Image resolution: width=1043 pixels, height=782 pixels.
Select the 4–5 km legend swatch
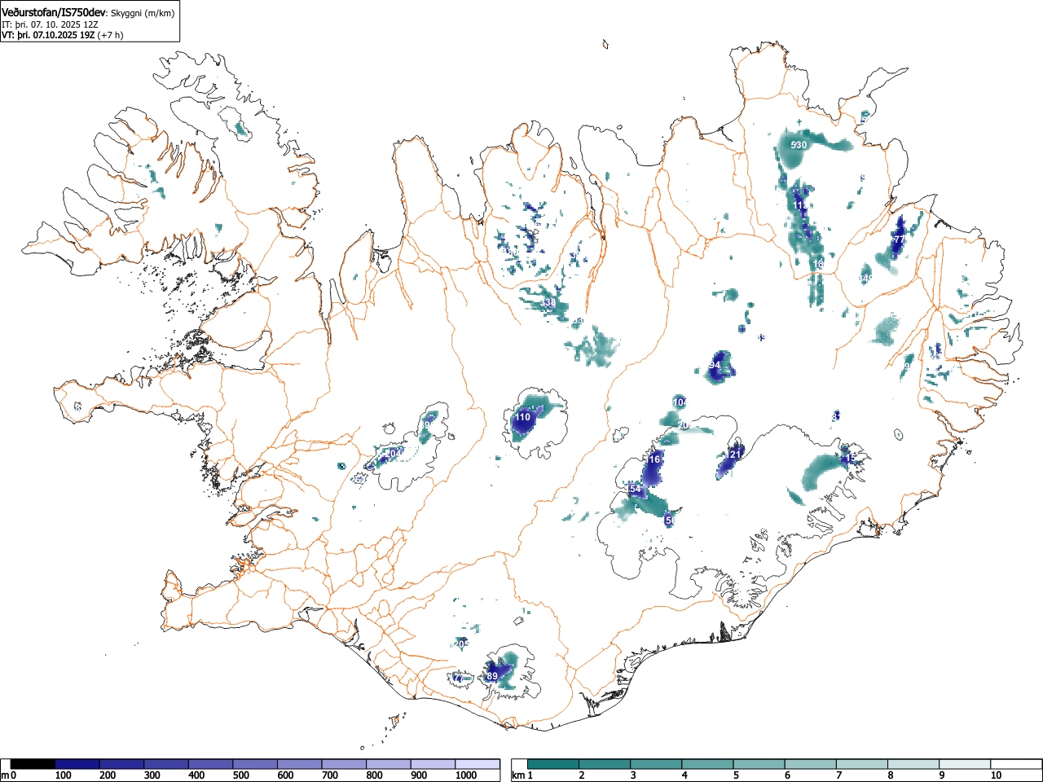(707, 764)
